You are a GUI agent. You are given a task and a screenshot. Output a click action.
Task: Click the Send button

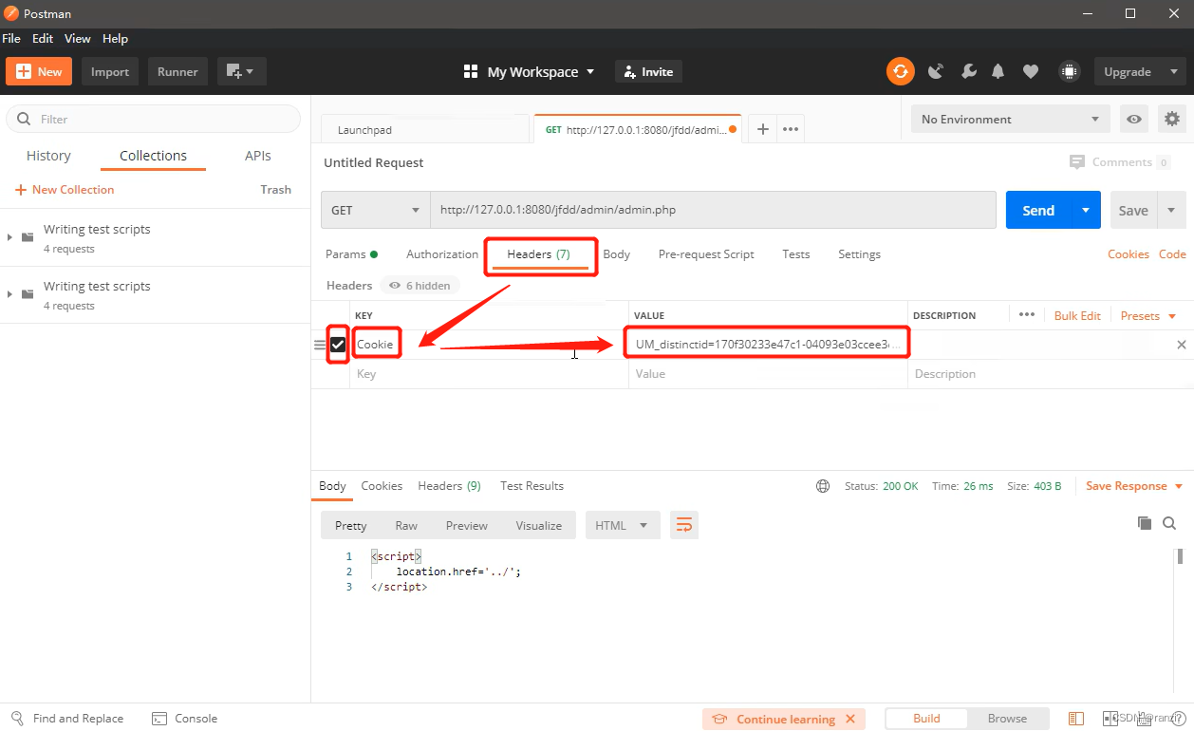(x=1038, y=210)
